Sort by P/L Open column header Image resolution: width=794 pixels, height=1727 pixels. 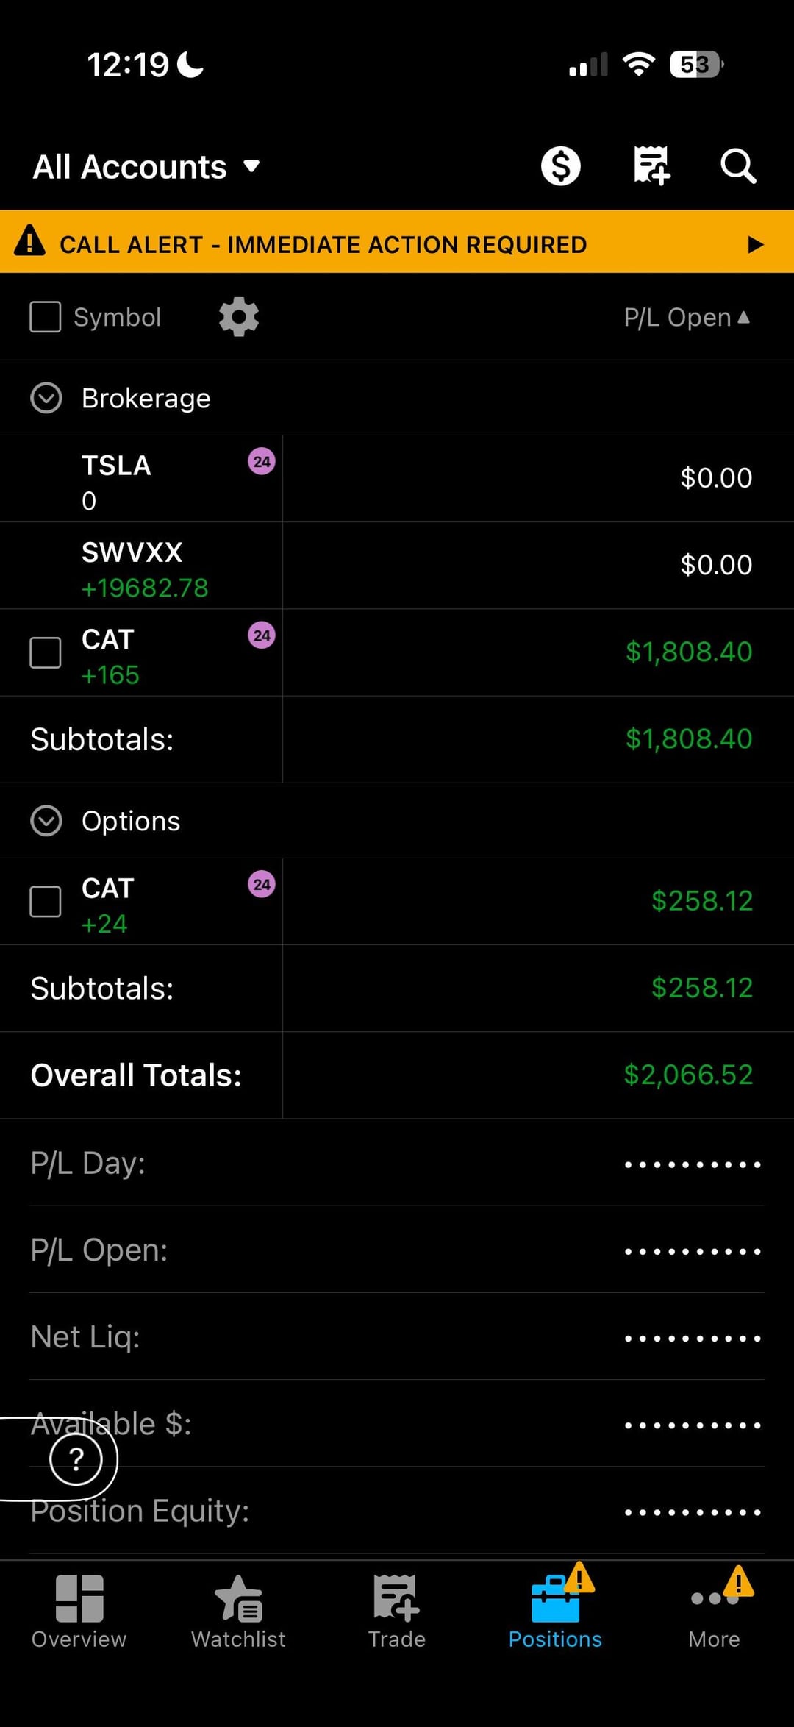coord(686,318)
